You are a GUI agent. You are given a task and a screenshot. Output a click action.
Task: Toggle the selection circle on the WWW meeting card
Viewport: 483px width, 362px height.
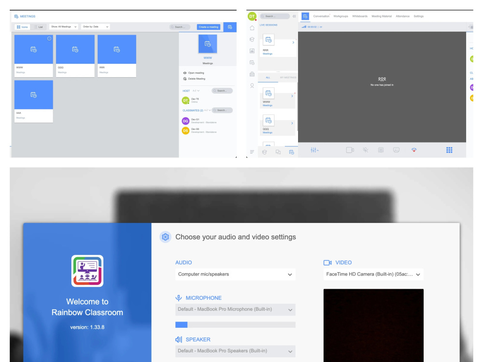coord(49,39)
